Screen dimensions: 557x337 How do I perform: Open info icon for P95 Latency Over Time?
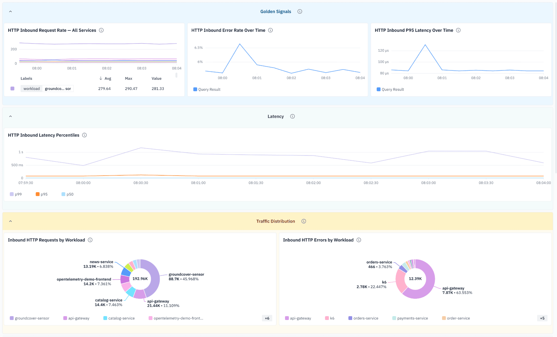458,30
